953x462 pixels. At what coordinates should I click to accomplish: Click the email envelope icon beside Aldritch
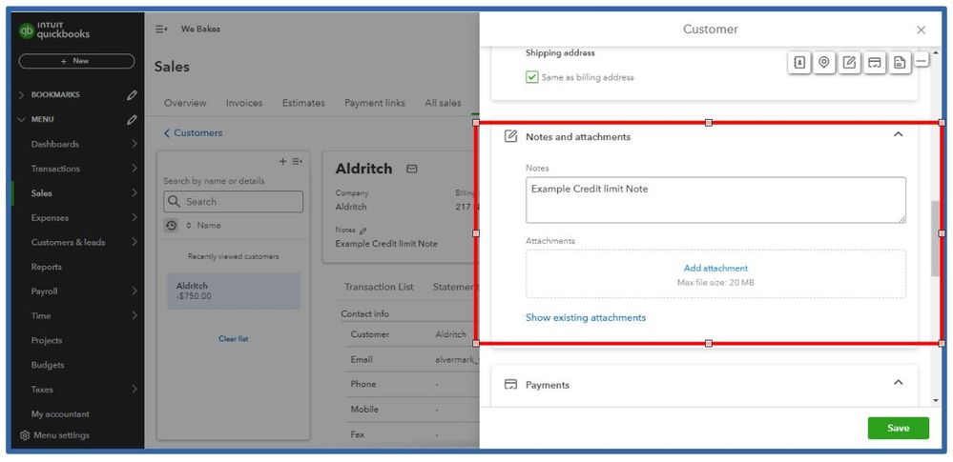point(412,169)
